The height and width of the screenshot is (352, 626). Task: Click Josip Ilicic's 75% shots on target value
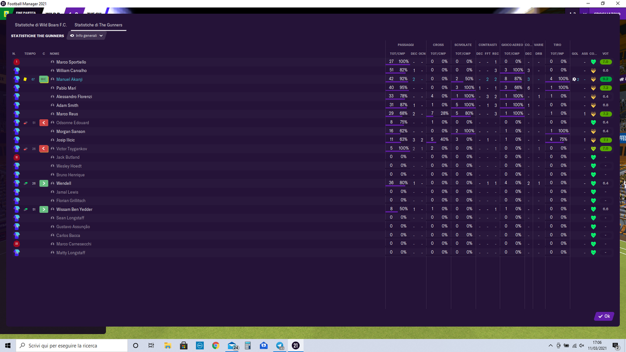click(563, 140)
